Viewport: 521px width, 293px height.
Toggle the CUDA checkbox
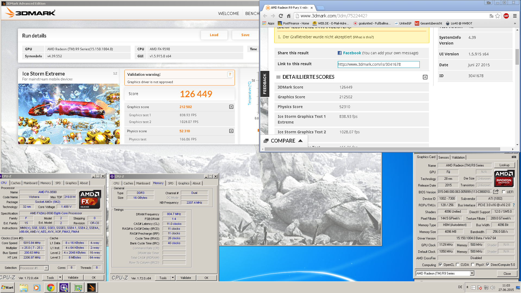tap(458, 265)
